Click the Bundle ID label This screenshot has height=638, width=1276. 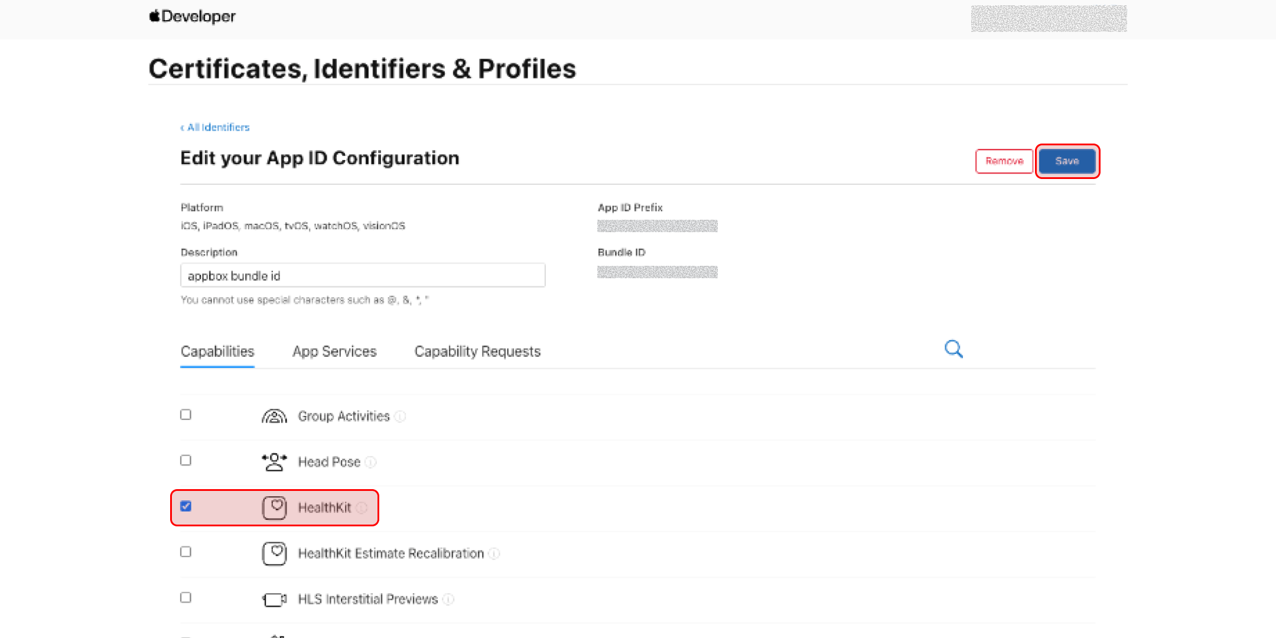click(621, 253)
